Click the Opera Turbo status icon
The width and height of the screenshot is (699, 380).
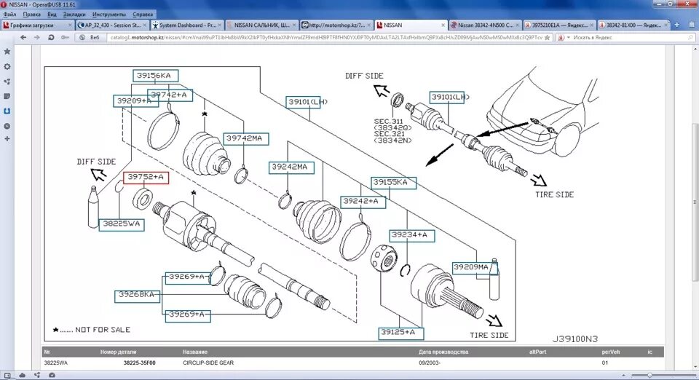[x=52, y=376]
